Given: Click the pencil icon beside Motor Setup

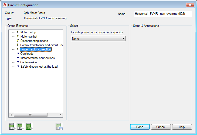Looking at the screenshot, I should [x=18, y=32].
